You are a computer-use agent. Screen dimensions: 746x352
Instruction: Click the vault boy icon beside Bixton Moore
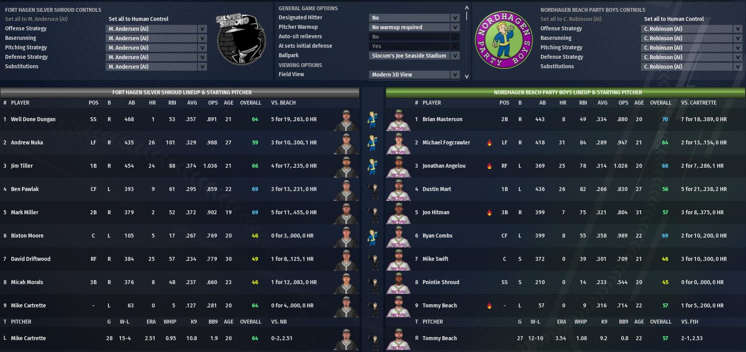click(x=372, y=236)
